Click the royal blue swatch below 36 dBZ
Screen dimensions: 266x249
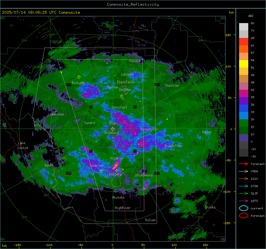coord(244,108)
